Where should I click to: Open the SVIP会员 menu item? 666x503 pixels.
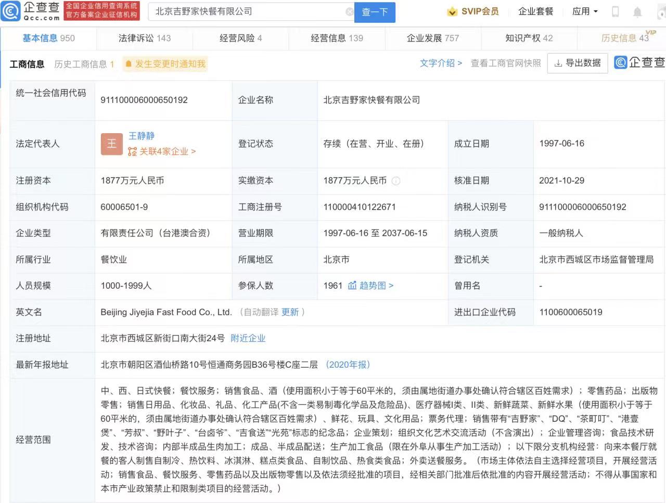point(473,11)
